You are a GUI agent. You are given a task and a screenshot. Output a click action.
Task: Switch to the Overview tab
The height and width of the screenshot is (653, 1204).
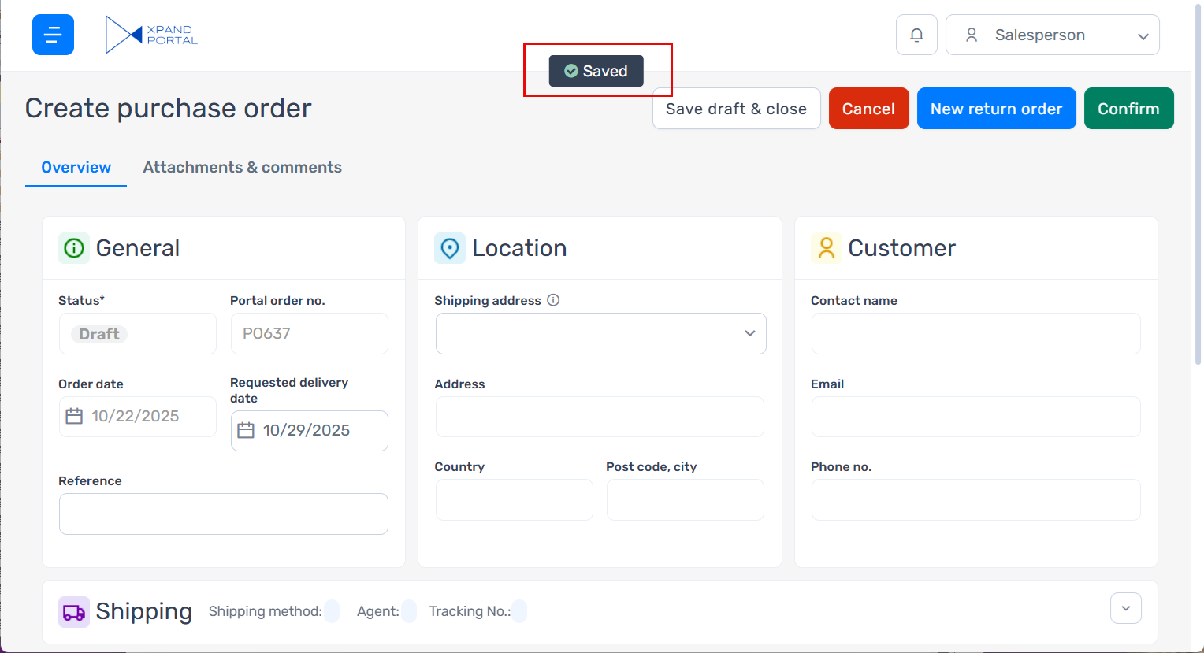[x=76, y=167]
